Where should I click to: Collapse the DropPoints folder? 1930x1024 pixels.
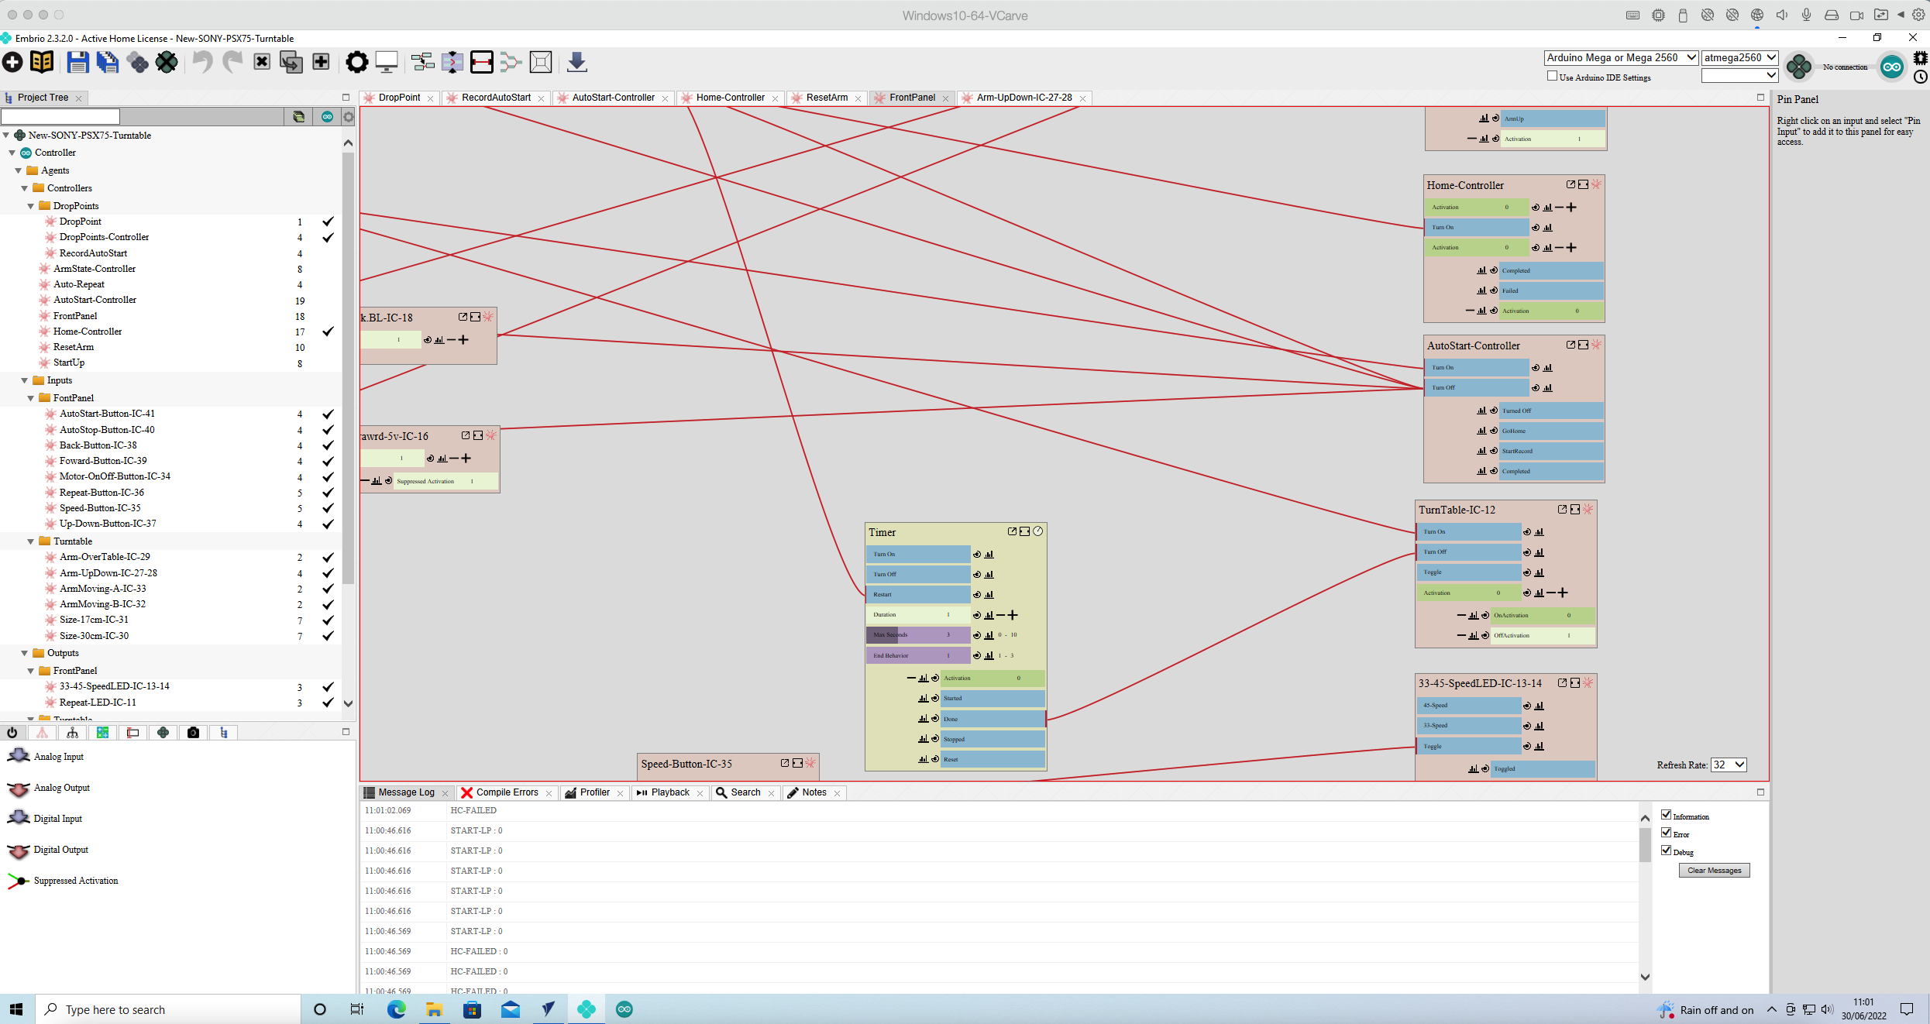[31, 206]
